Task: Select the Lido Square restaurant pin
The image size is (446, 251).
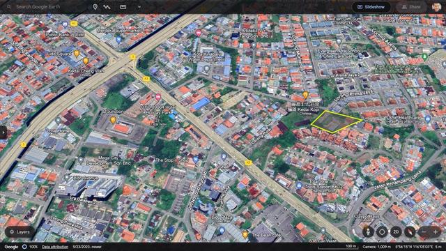Action: click(x=77, y=53)
